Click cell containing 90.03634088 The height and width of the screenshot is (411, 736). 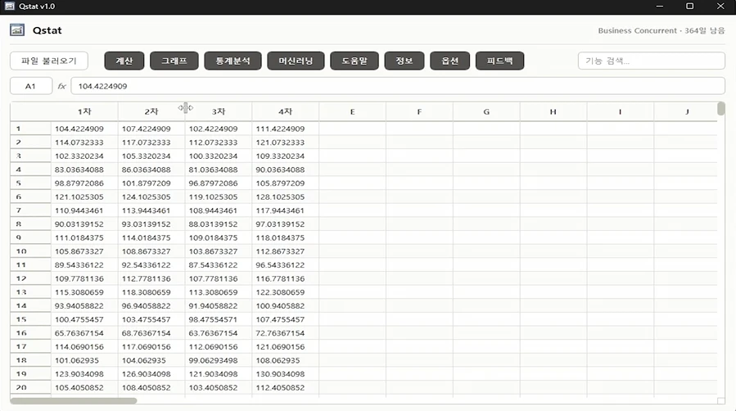286,169
